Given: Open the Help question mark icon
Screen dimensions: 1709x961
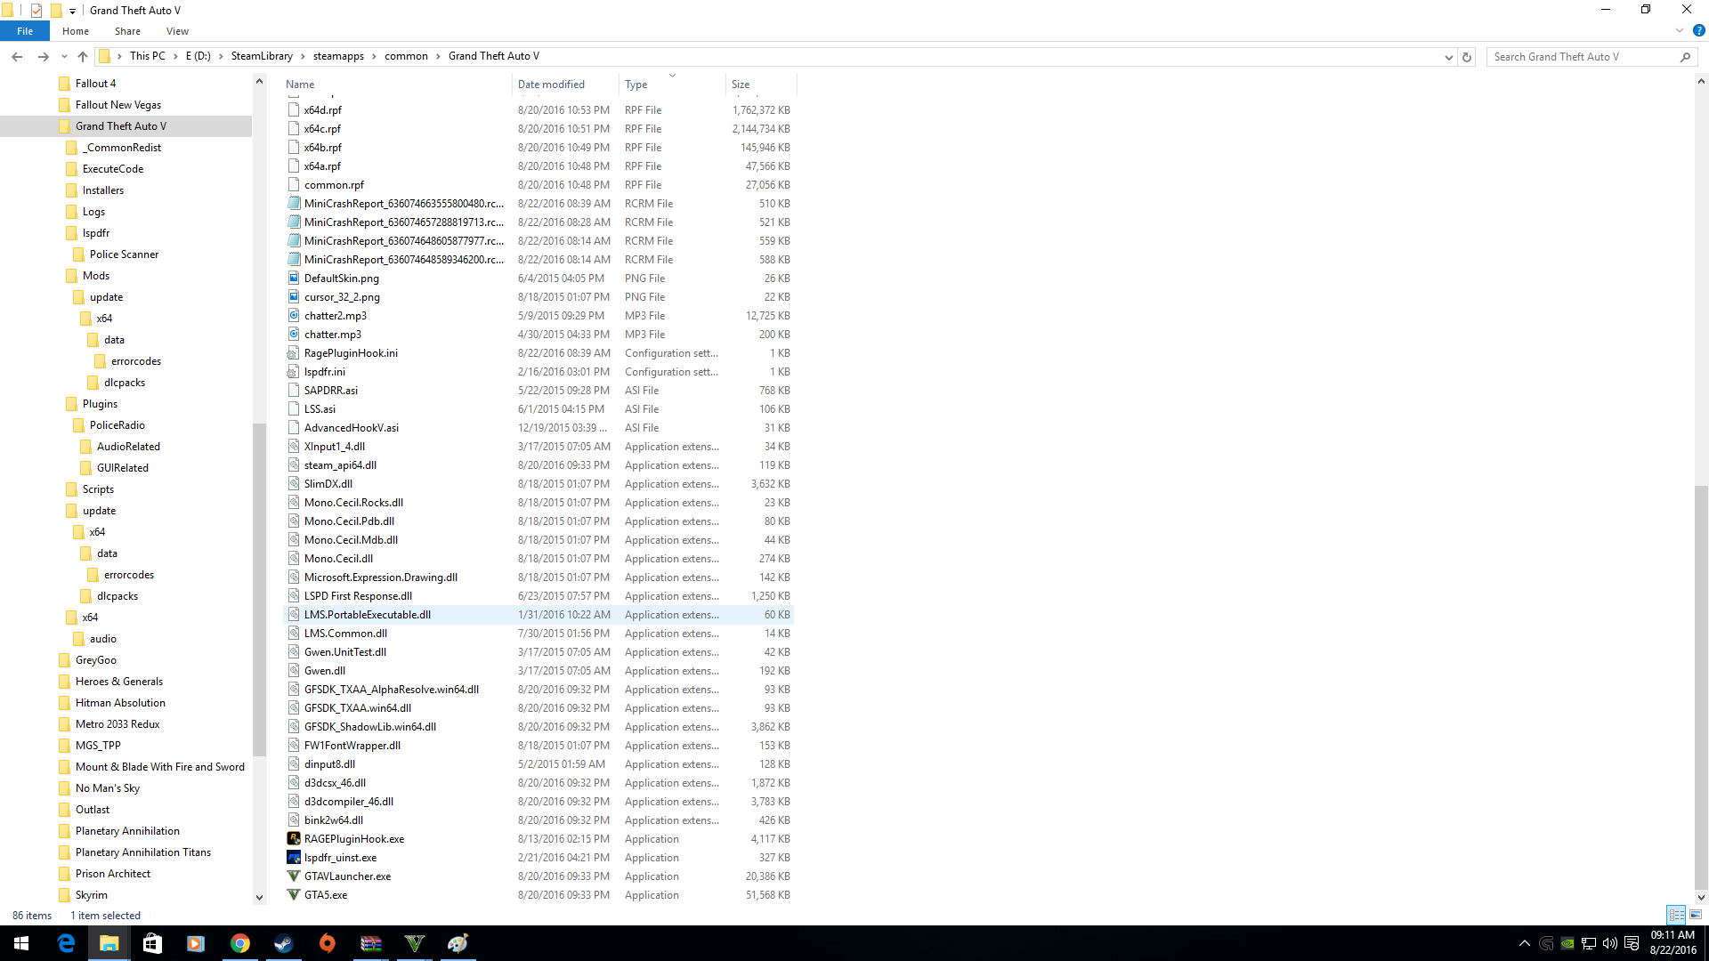Looking at the screenshot, I should (x=1698, y=30).
